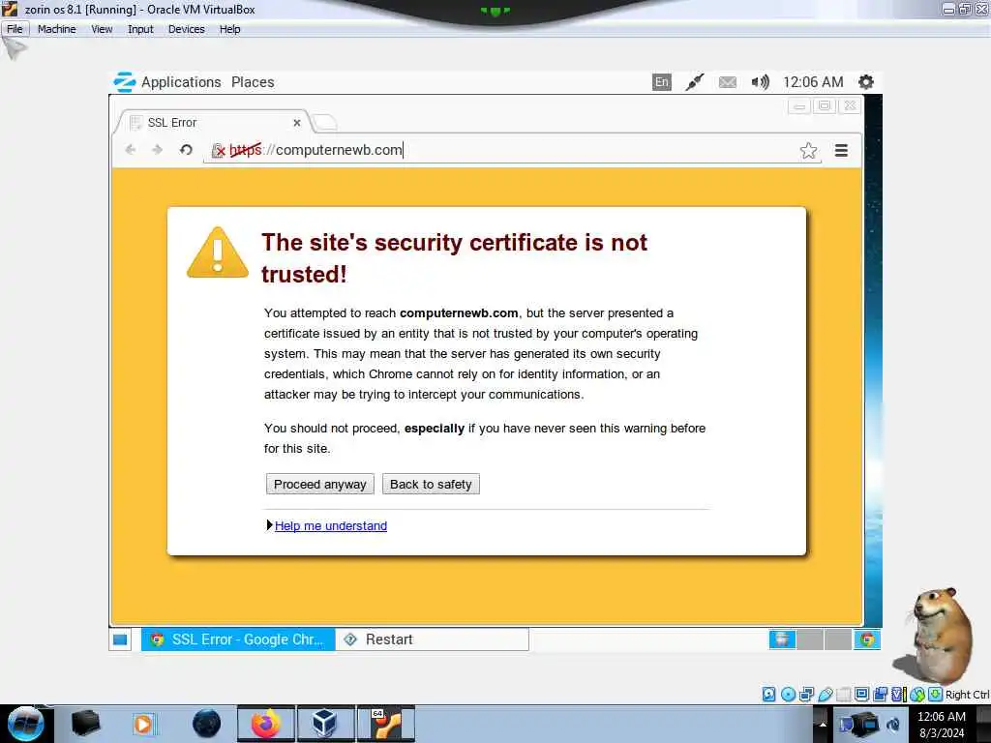Viewport: 991px width, 743px height.
Task: Click the bold computernewb.com text in warning
Action: [x=459, y=313]
